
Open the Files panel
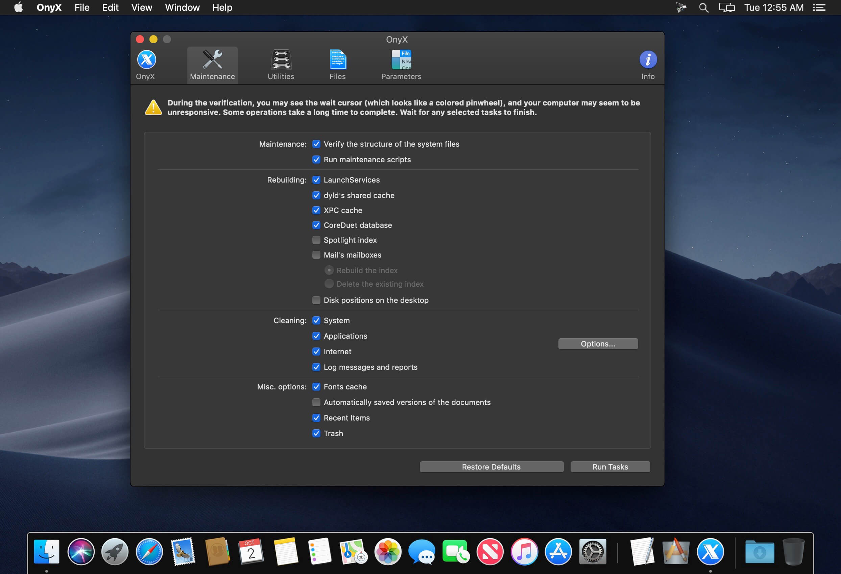click(x=337, y=65)
